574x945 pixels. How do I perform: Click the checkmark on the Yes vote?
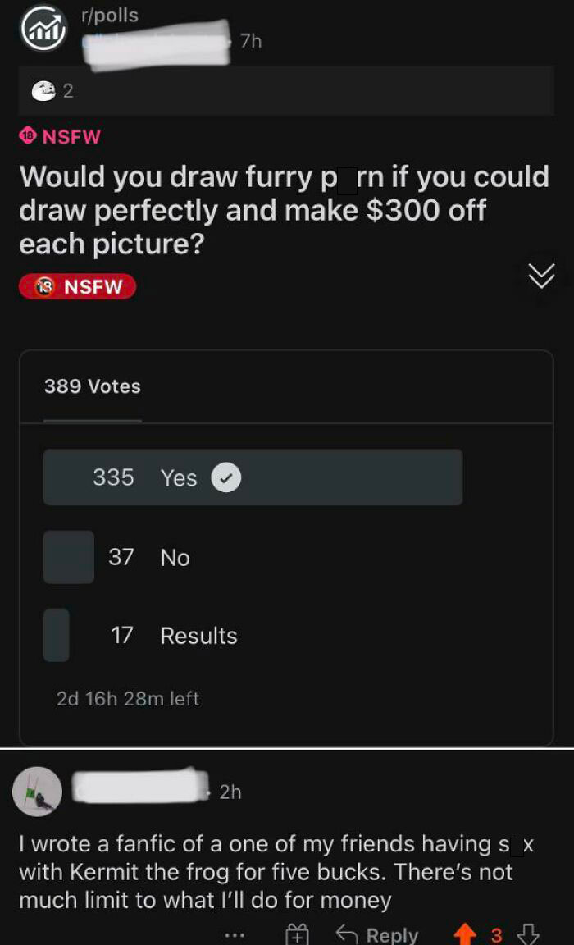click(x=226, y=477)
